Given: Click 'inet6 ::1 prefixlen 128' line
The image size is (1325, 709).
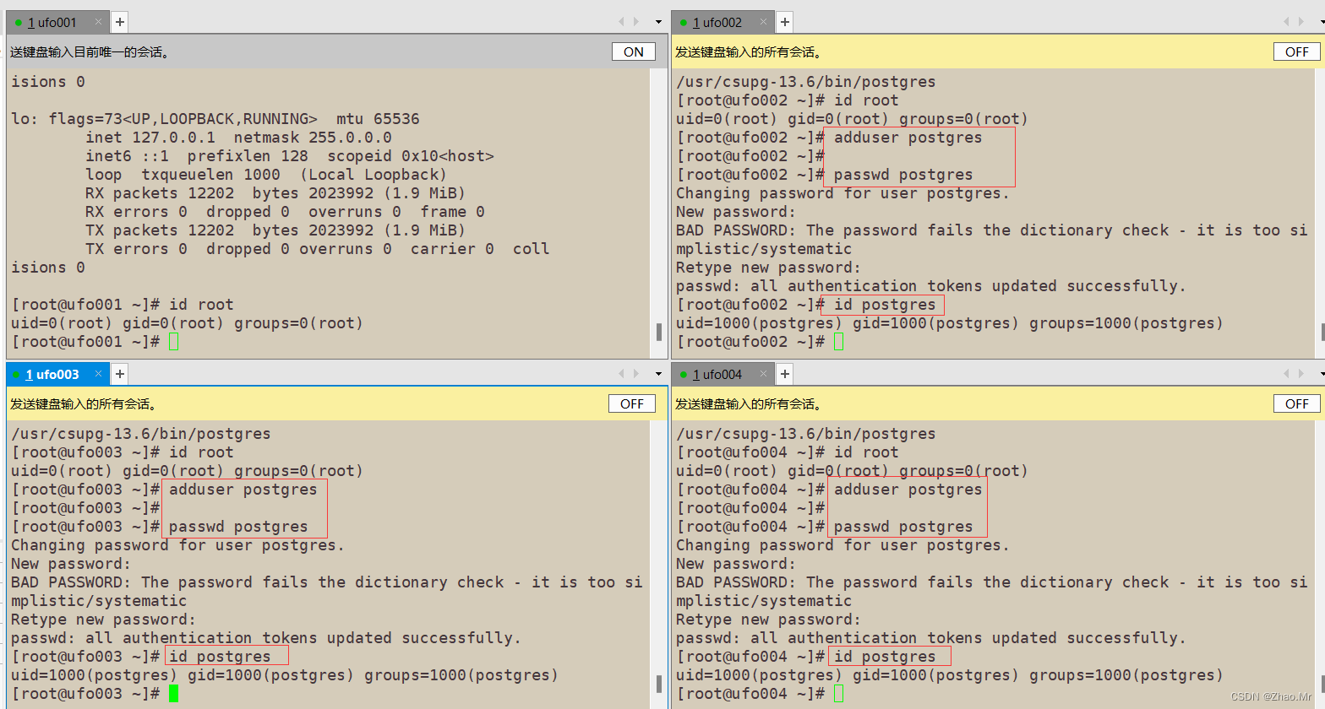Looking at the screenshot, I should pyautogui.click(x=289, y=156).
